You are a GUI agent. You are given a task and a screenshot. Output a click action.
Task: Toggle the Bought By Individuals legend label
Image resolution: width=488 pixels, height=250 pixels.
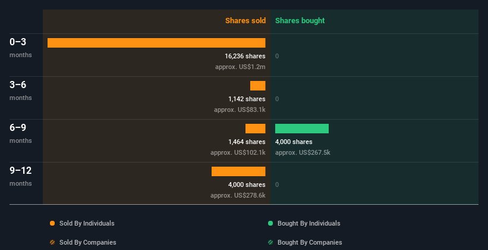308,223
